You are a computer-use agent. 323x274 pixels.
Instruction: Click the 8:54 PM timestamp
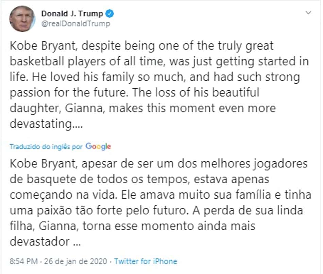coord(24,261)
